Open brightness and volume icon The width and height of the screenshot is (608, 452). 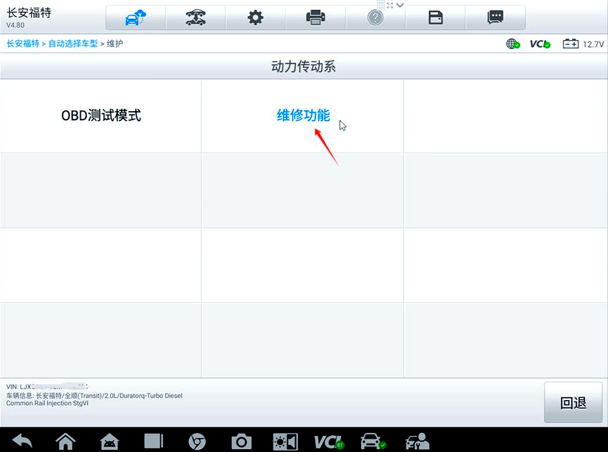[285, 441]
